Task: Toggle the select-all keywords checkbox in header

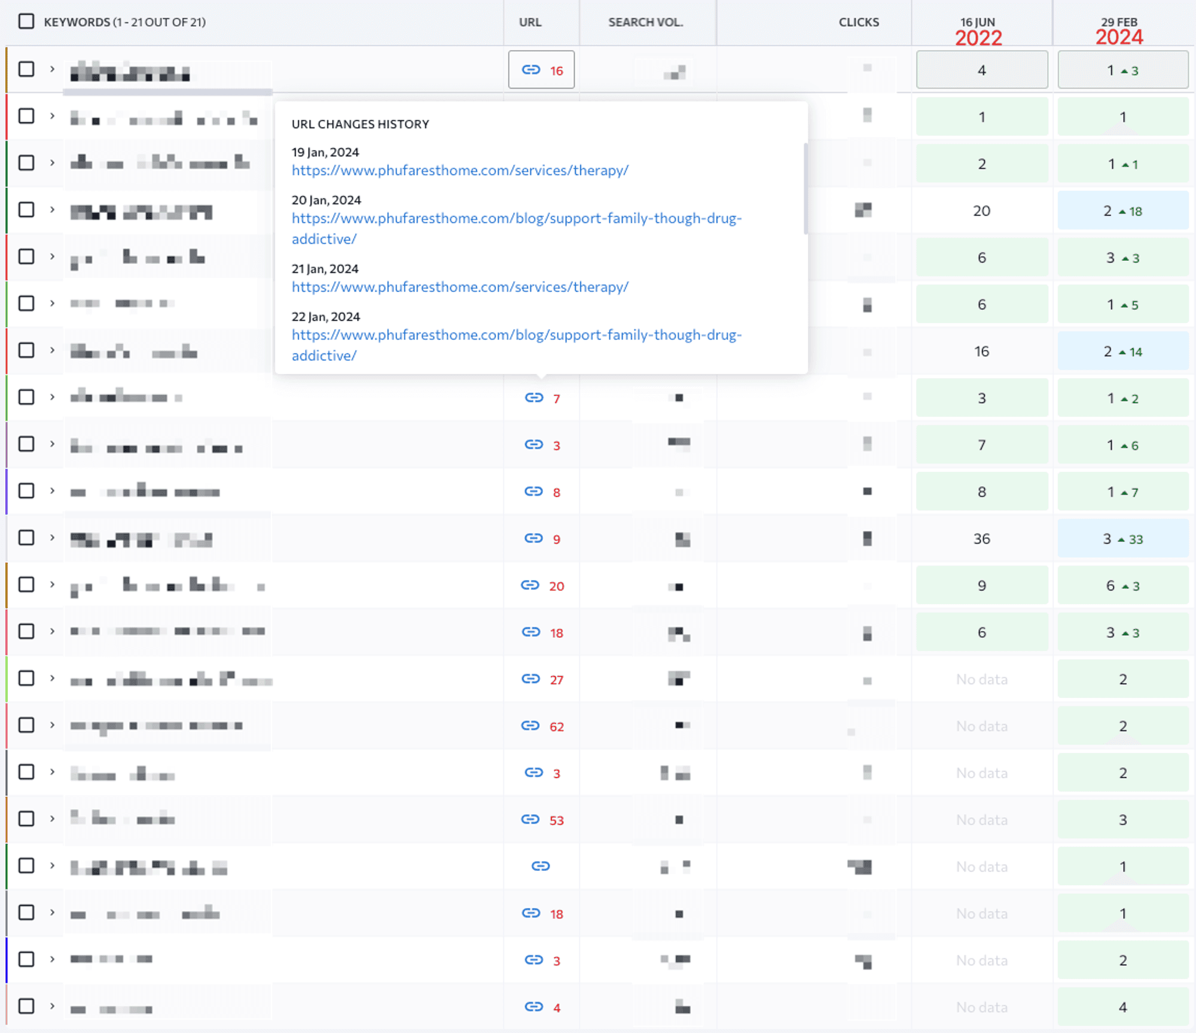Action: tap(26, 22)
